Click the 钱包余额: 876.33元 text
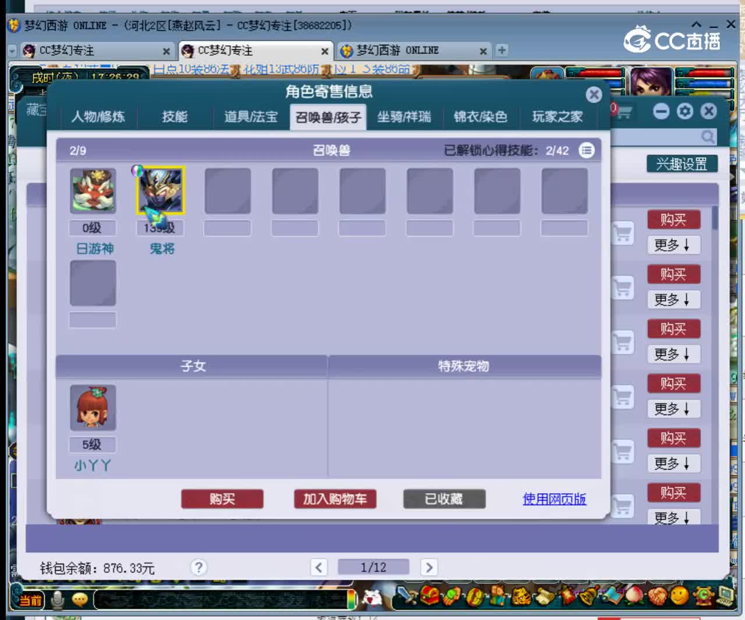This screenshot has width=745, height=620. click(97, 568)
